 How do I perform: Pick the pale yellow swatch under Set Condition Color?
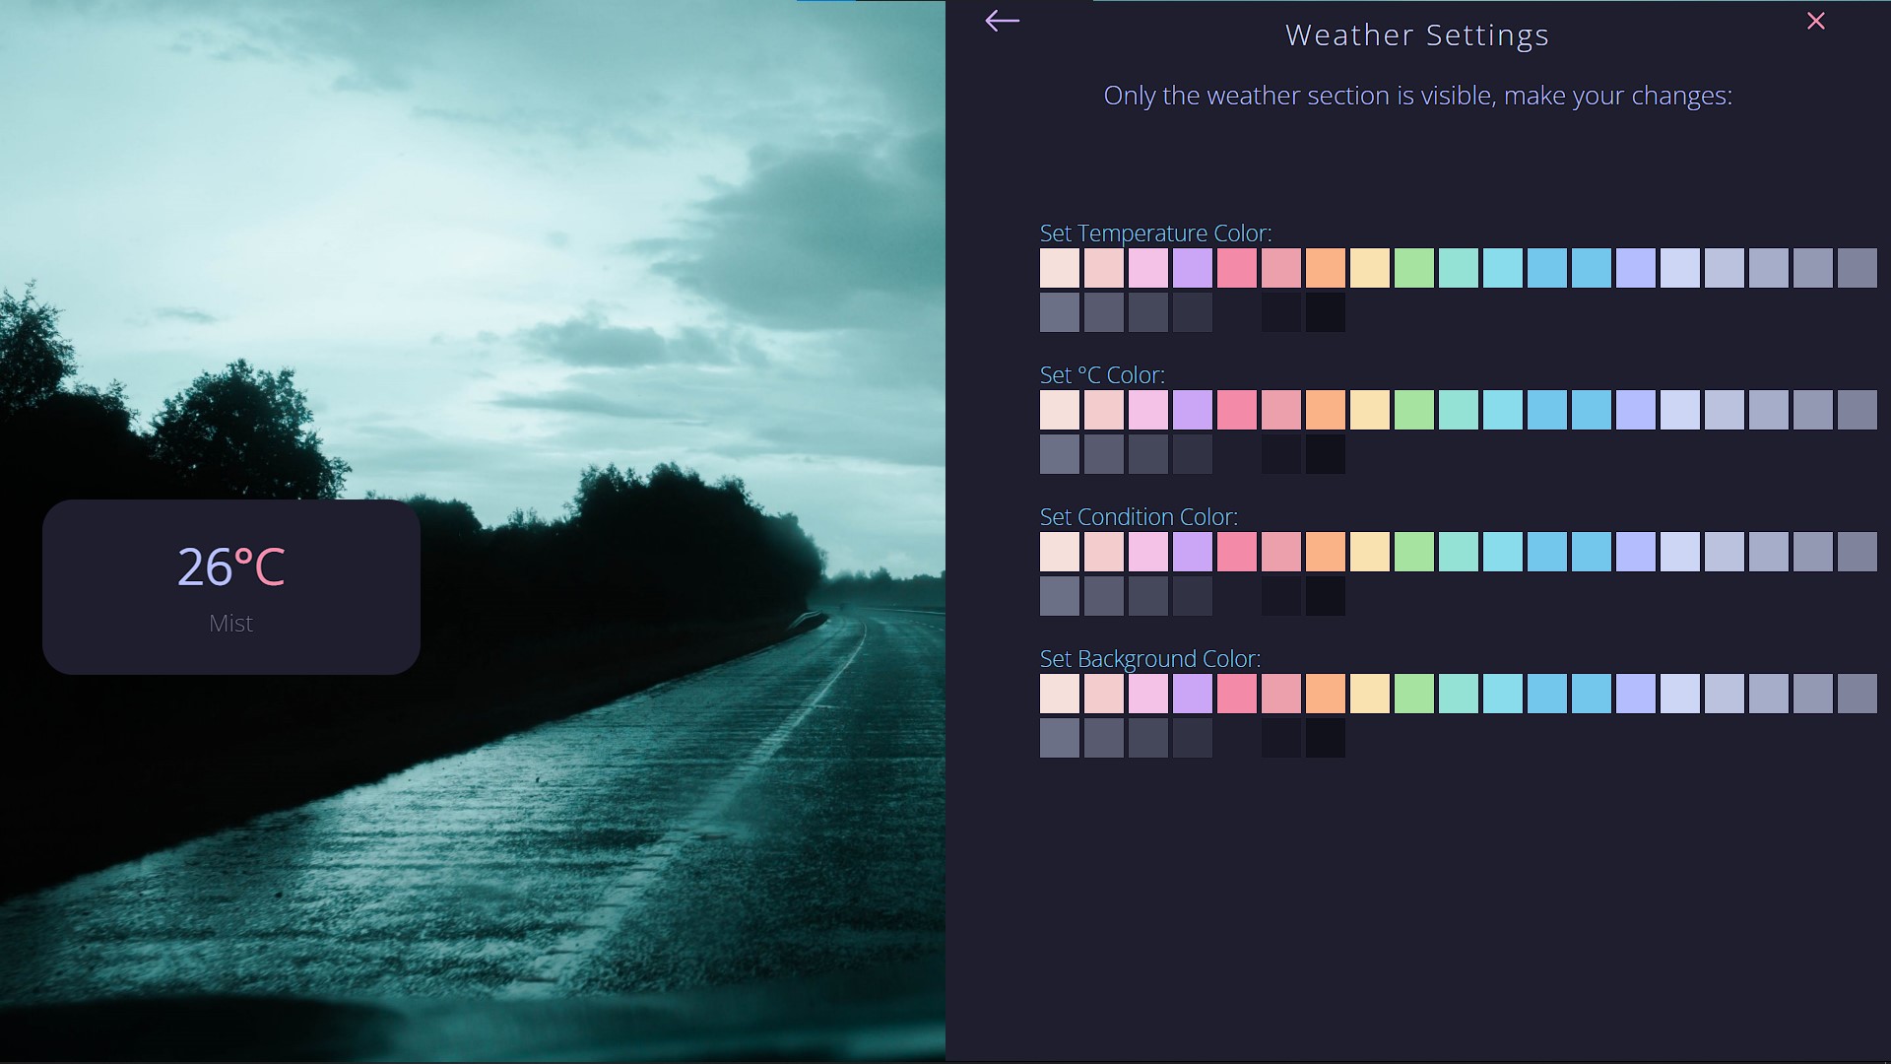click(x=1370, y=552)
